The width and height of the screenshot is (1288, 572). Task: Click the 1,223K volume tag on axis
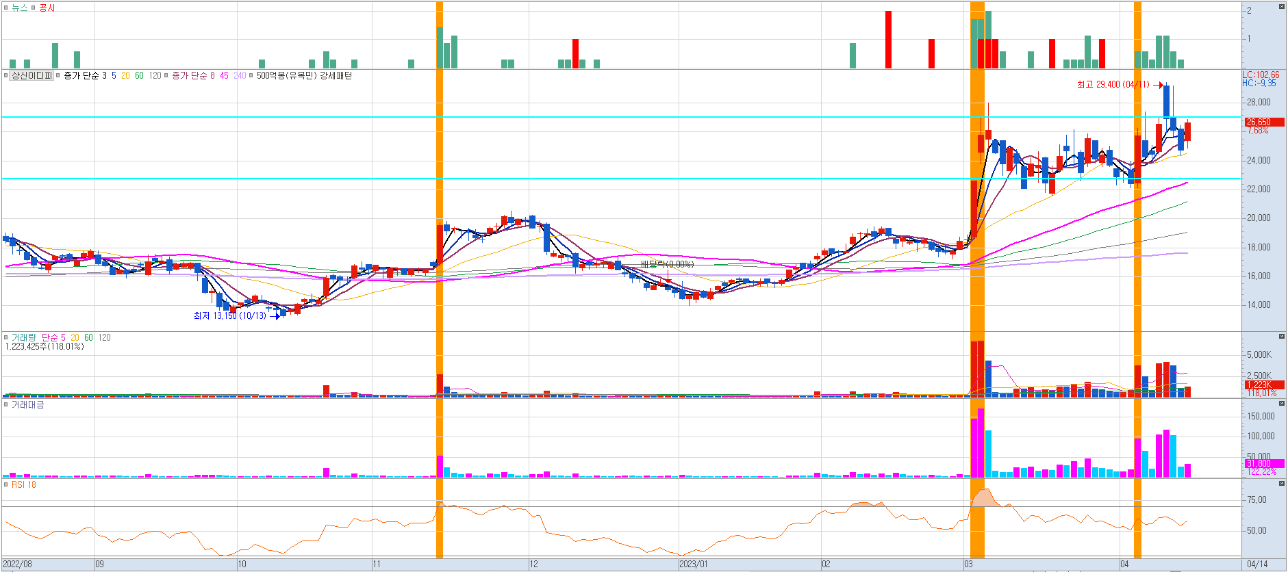point(1263,385)
